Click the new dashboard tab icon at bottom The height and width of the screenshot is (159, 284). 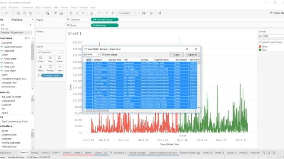[x=269, y=152]
